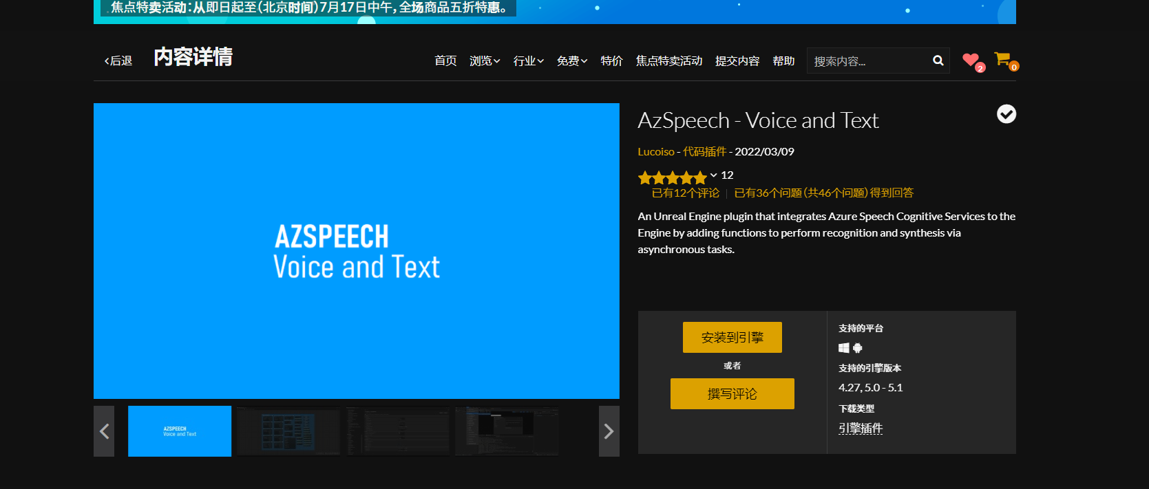Screen dimensions: 1149x489
Task: Open the 帮助 menu item
Action: pyautogui.click(x=783, y=61)
